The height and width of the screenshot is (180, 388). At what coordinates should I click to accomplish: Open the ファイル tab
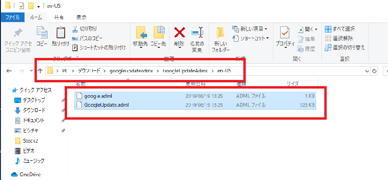coord(12,18)
